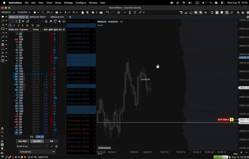Toggle power button next to Break Even
This screenshot has width=249, height=159.
pyautogui.click(x=56, y=146)
